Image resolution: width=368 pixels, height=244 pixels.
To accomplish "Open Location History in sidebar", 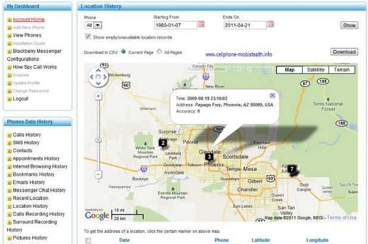I will click(x=30, y=206).
